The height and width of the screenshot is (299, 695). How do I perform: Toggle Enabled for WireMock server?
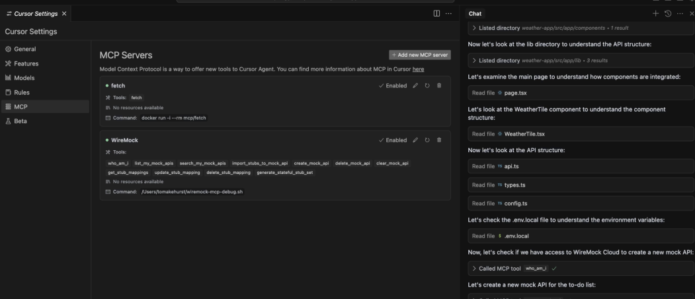coord(393,140)
